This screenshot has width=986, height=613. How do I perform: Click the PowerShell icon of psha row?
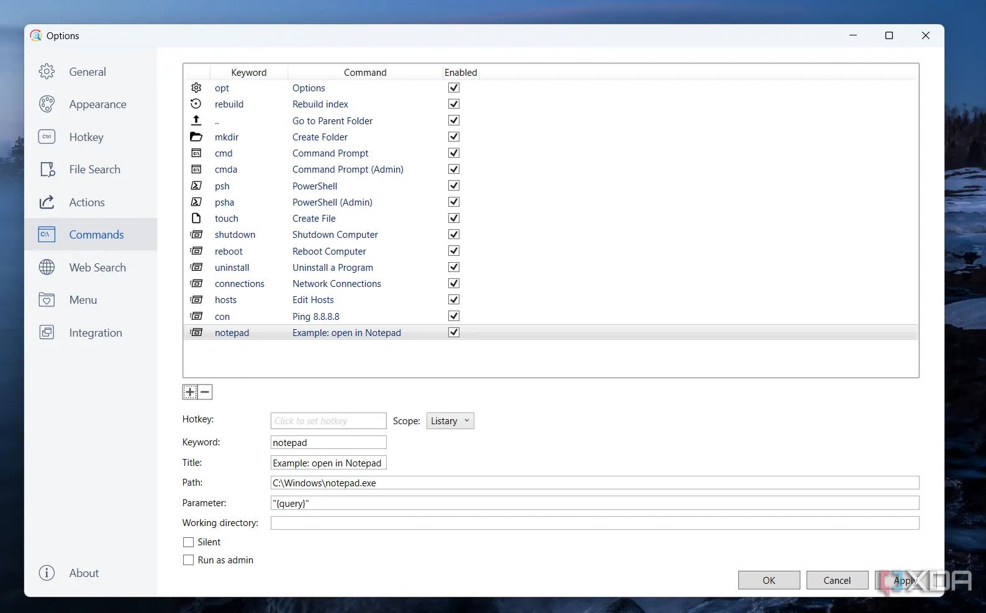click(196, 202)
